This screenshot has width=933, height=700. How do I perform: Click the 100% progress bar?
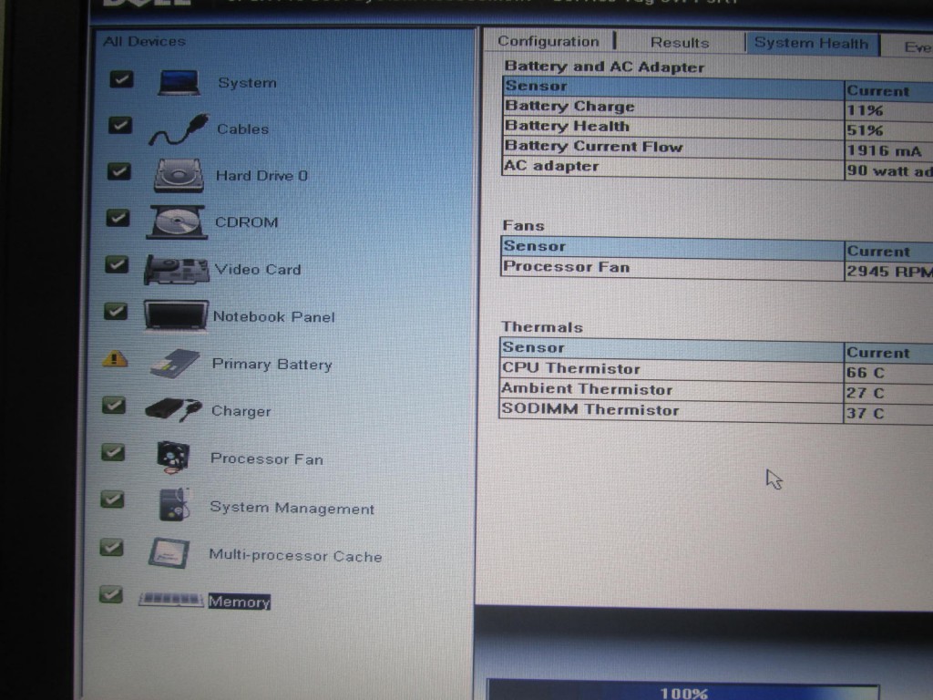coord(683,692)
